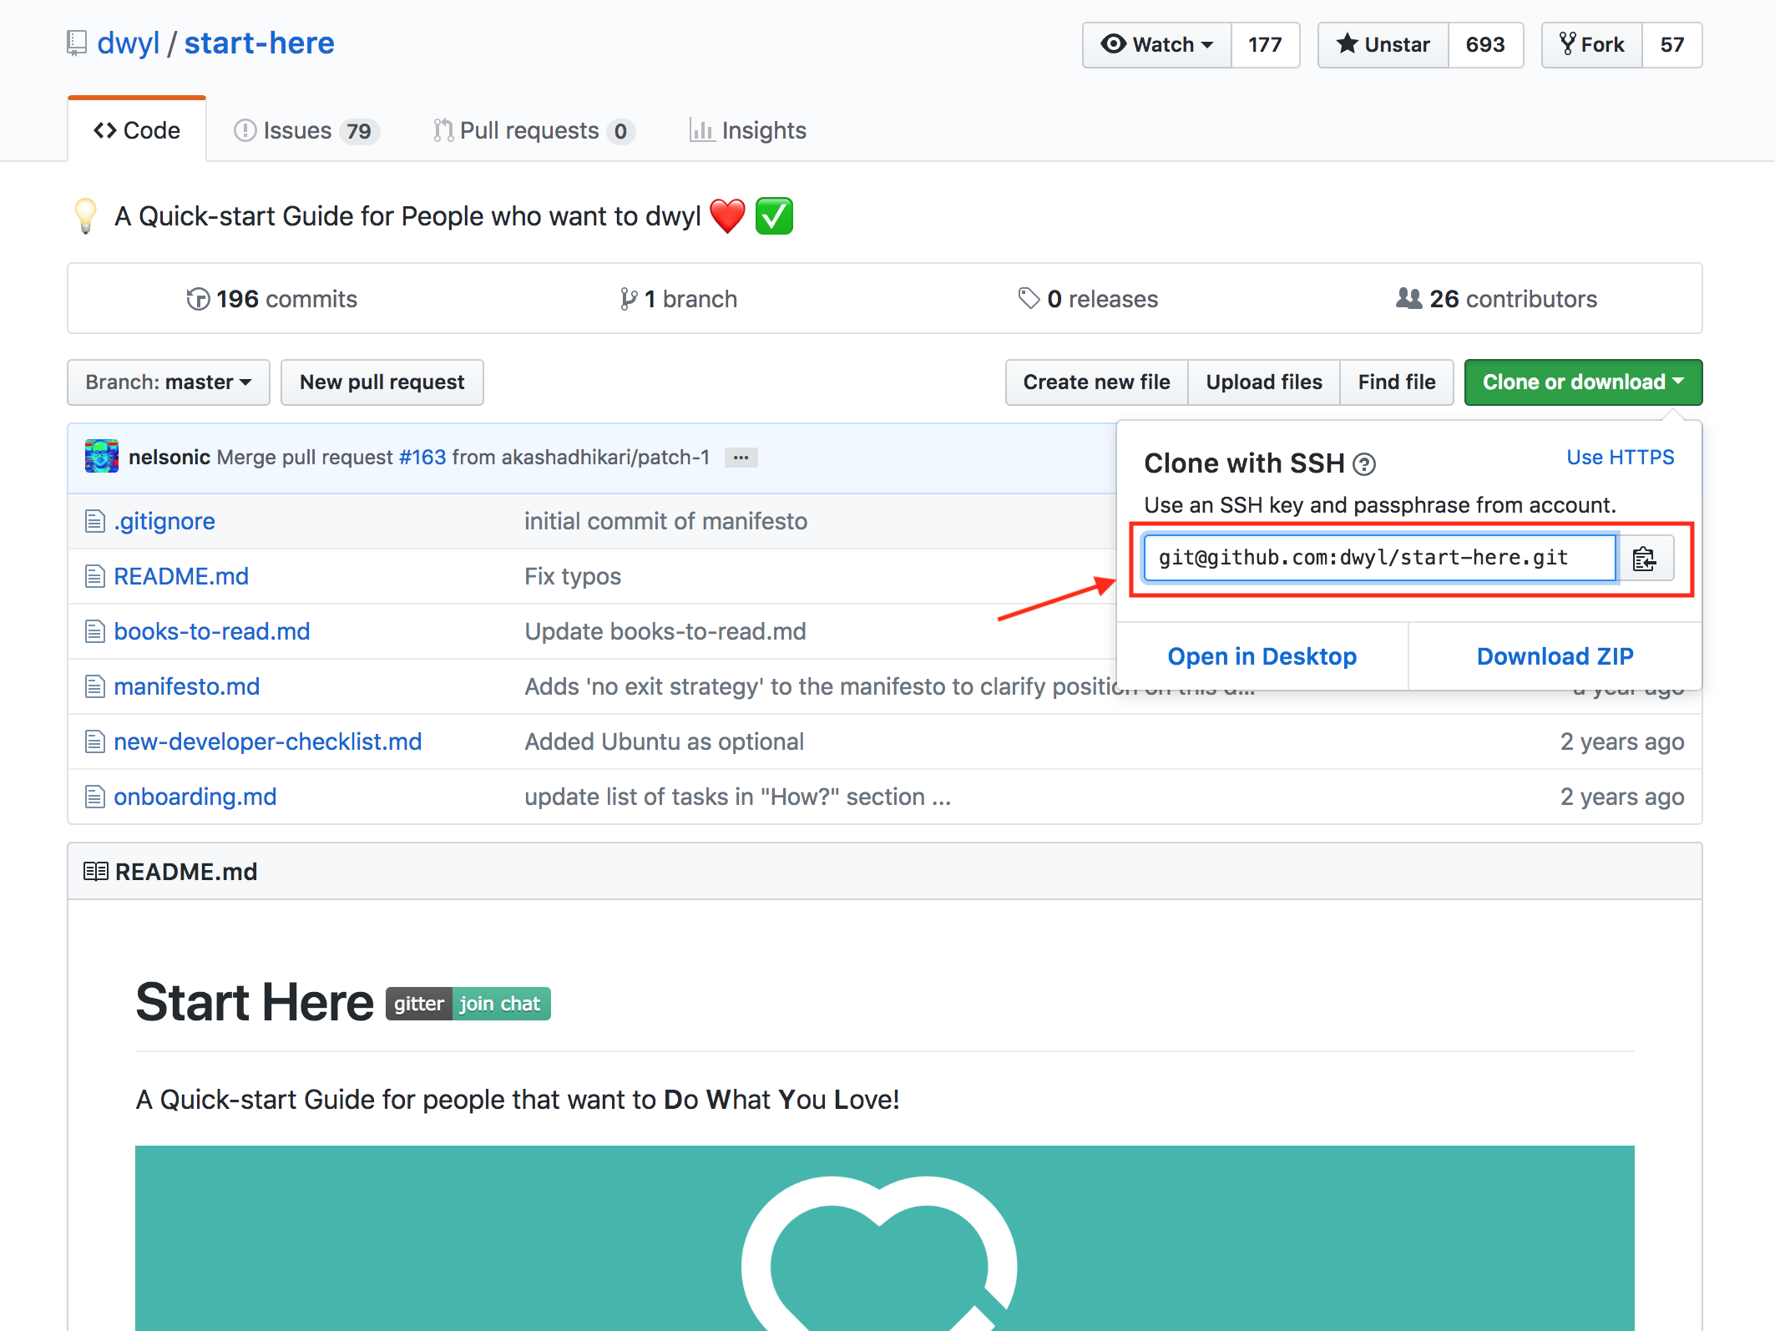
Task: Switch to Use HTTPS
Action: 1621,458
